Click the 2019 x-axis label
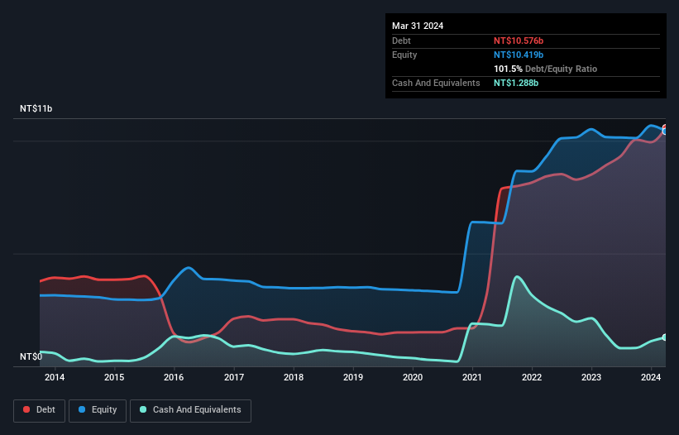679x435 pixels. 353,377
